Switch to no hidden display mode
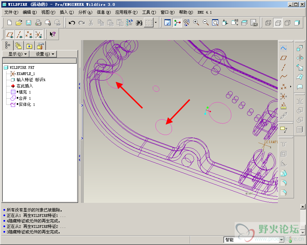Image resolution: width=307 pixels, height=245 pixels. [287, 23]
